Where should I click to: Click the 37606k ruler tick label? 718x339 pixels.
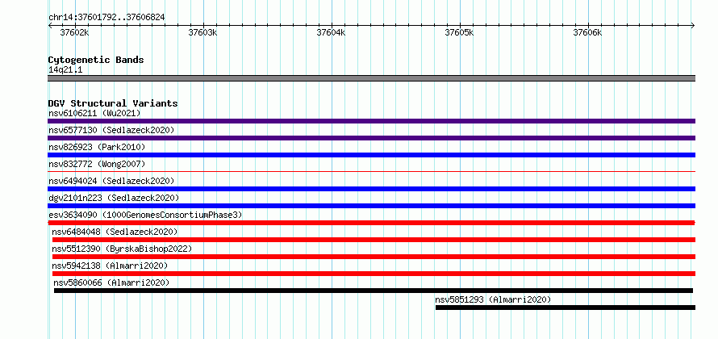[x=587, y=32]
